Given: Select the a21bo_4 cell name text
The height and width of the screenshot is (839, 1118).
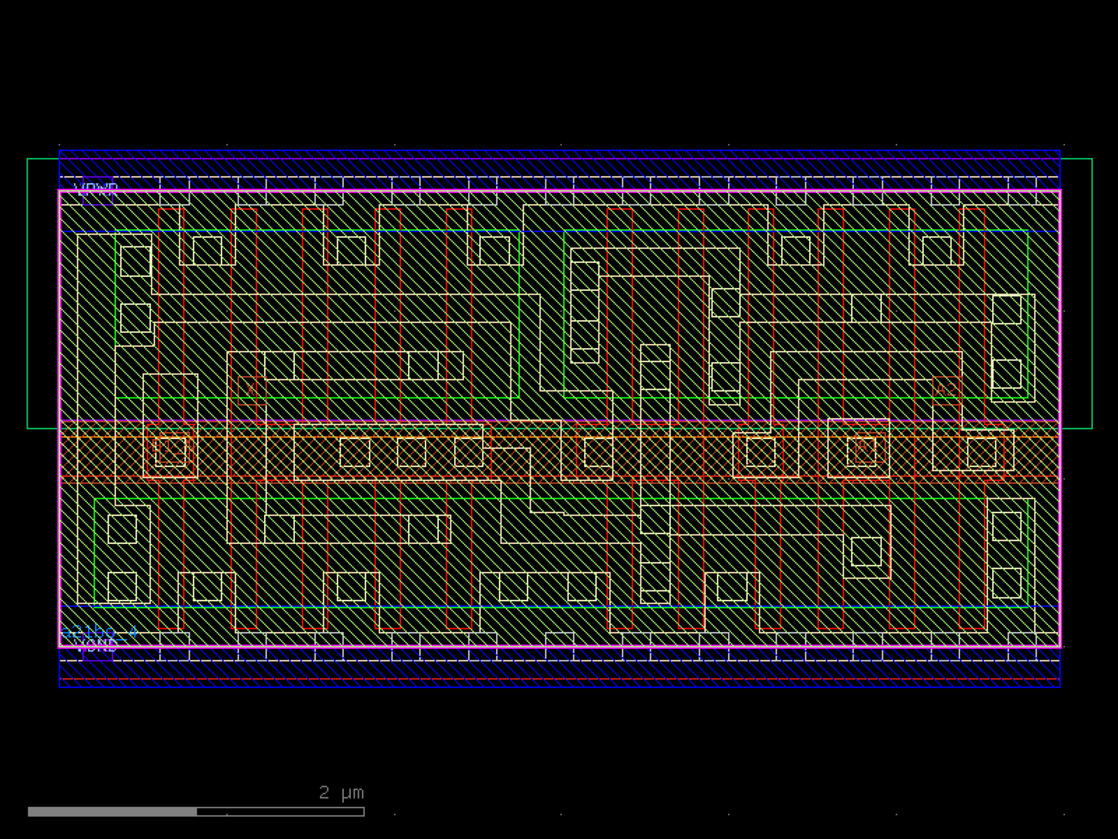Looking at the screenshot, I should (x=99, y=632).
